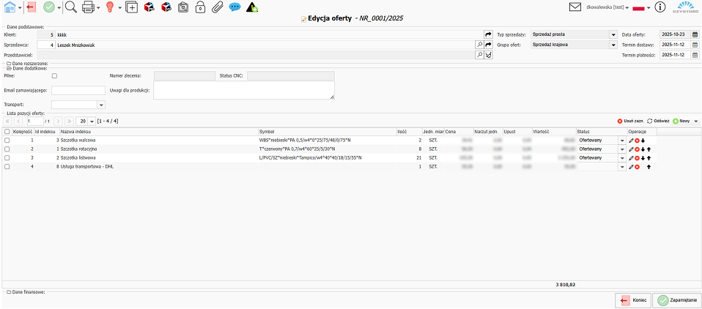Open the envelope mail icon

(574, 7)
